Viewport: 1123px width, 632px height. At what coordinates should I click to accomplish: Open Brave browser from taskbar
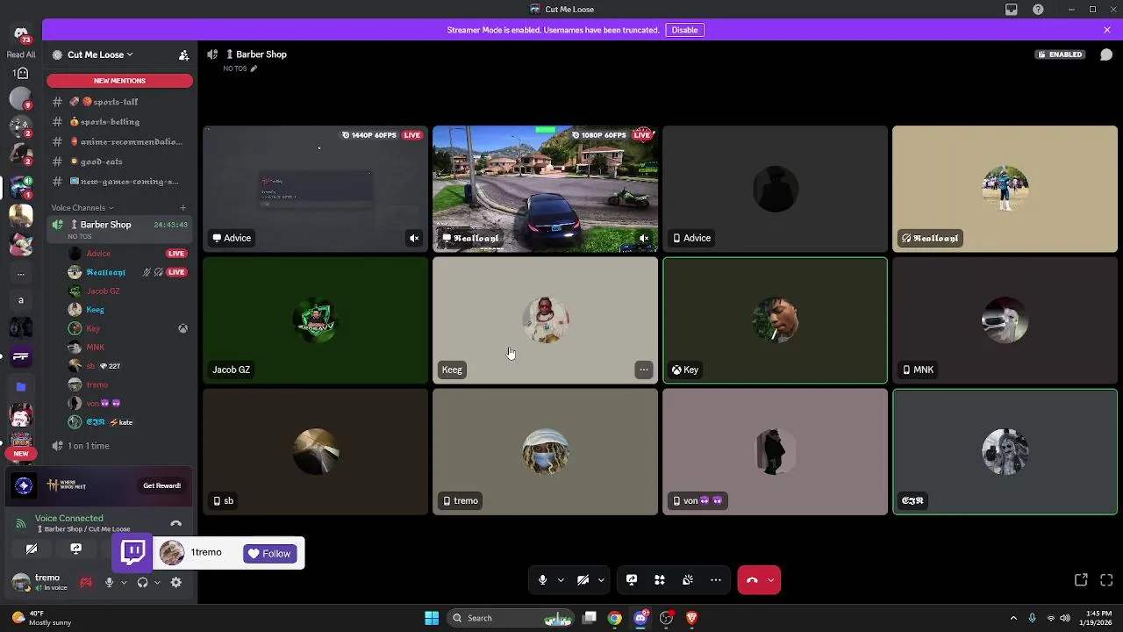coord(691,618)
